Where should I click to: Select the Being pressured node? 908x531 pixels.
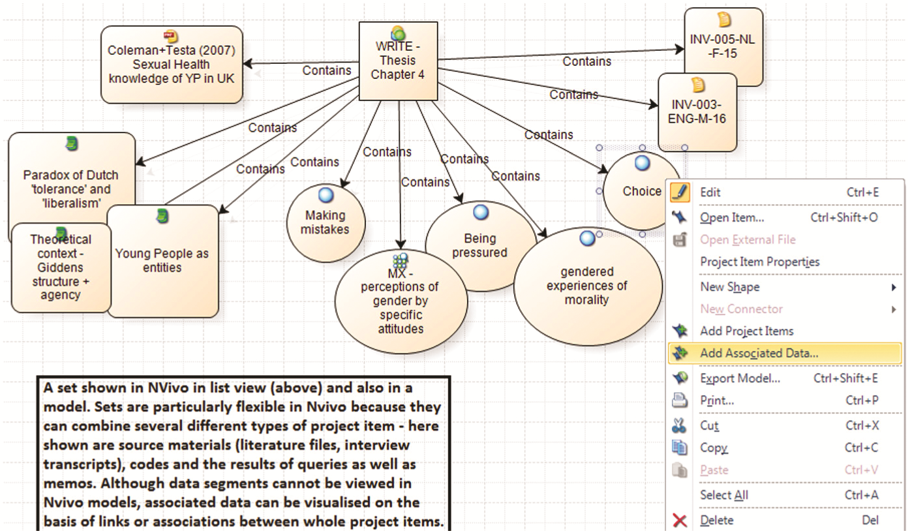click(x=480, y=245)
